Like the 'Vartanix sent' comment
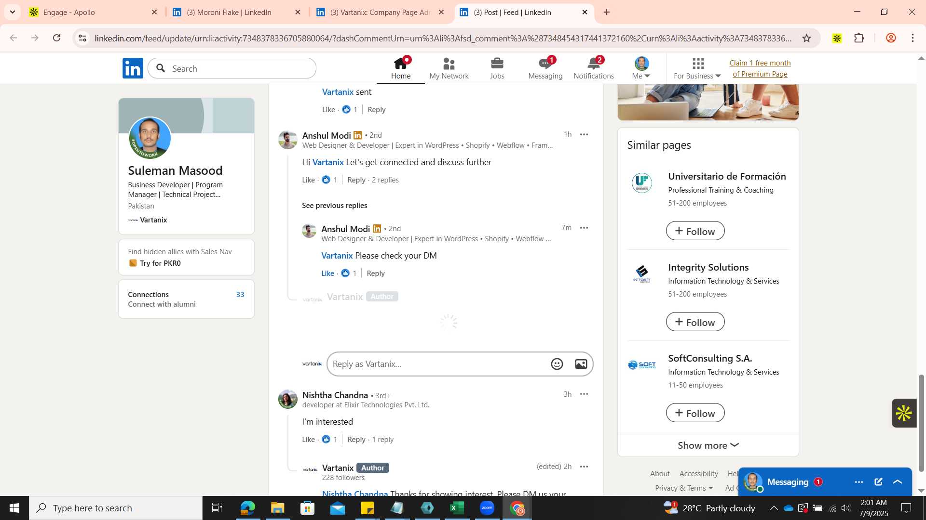 pyautogui.click(x=328, y=109)
